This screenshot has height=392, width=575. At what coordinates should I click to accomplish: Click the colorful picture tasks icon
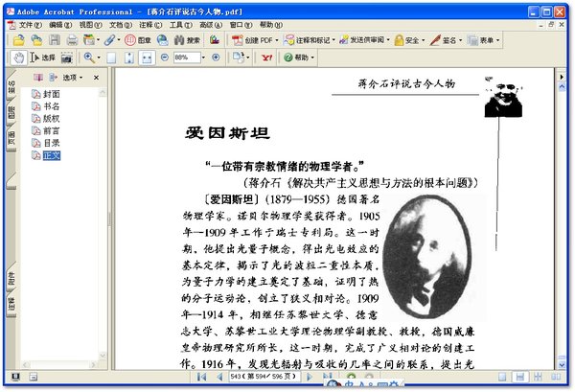tap(215, 40)
